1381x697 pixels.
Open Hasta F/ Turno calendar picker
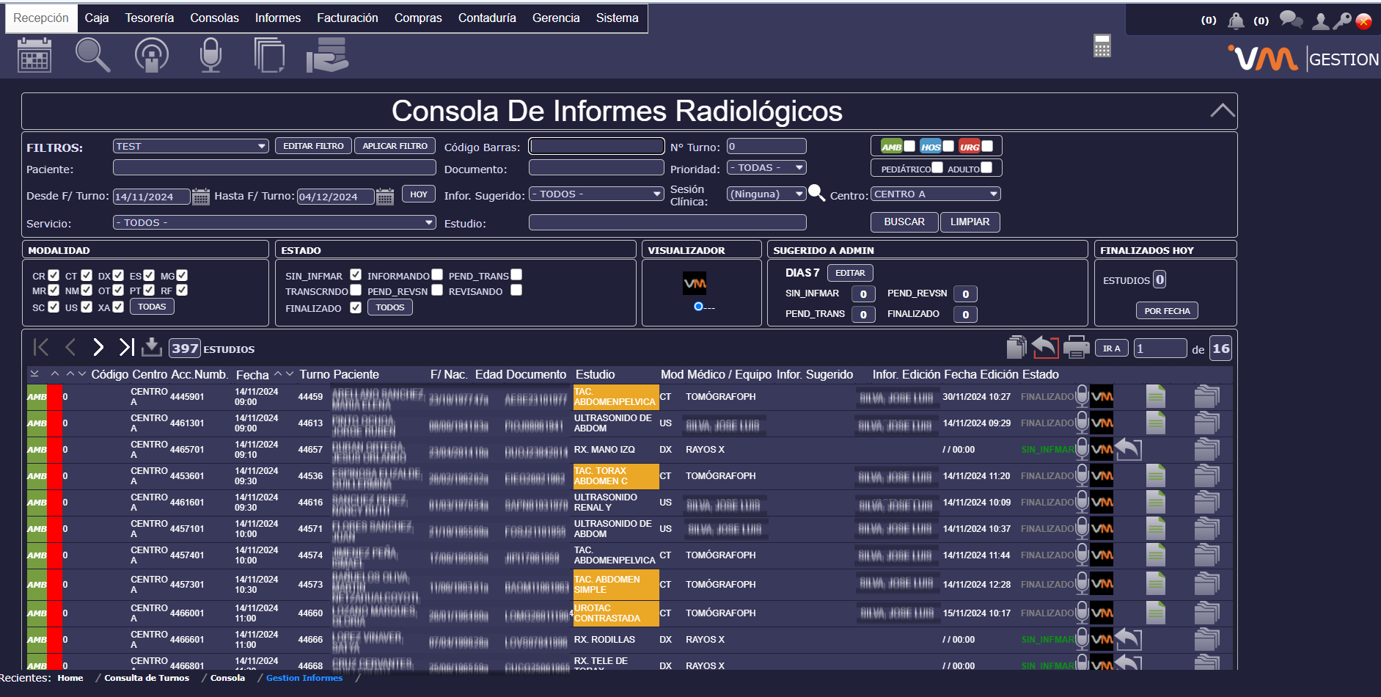click(385, 197)
